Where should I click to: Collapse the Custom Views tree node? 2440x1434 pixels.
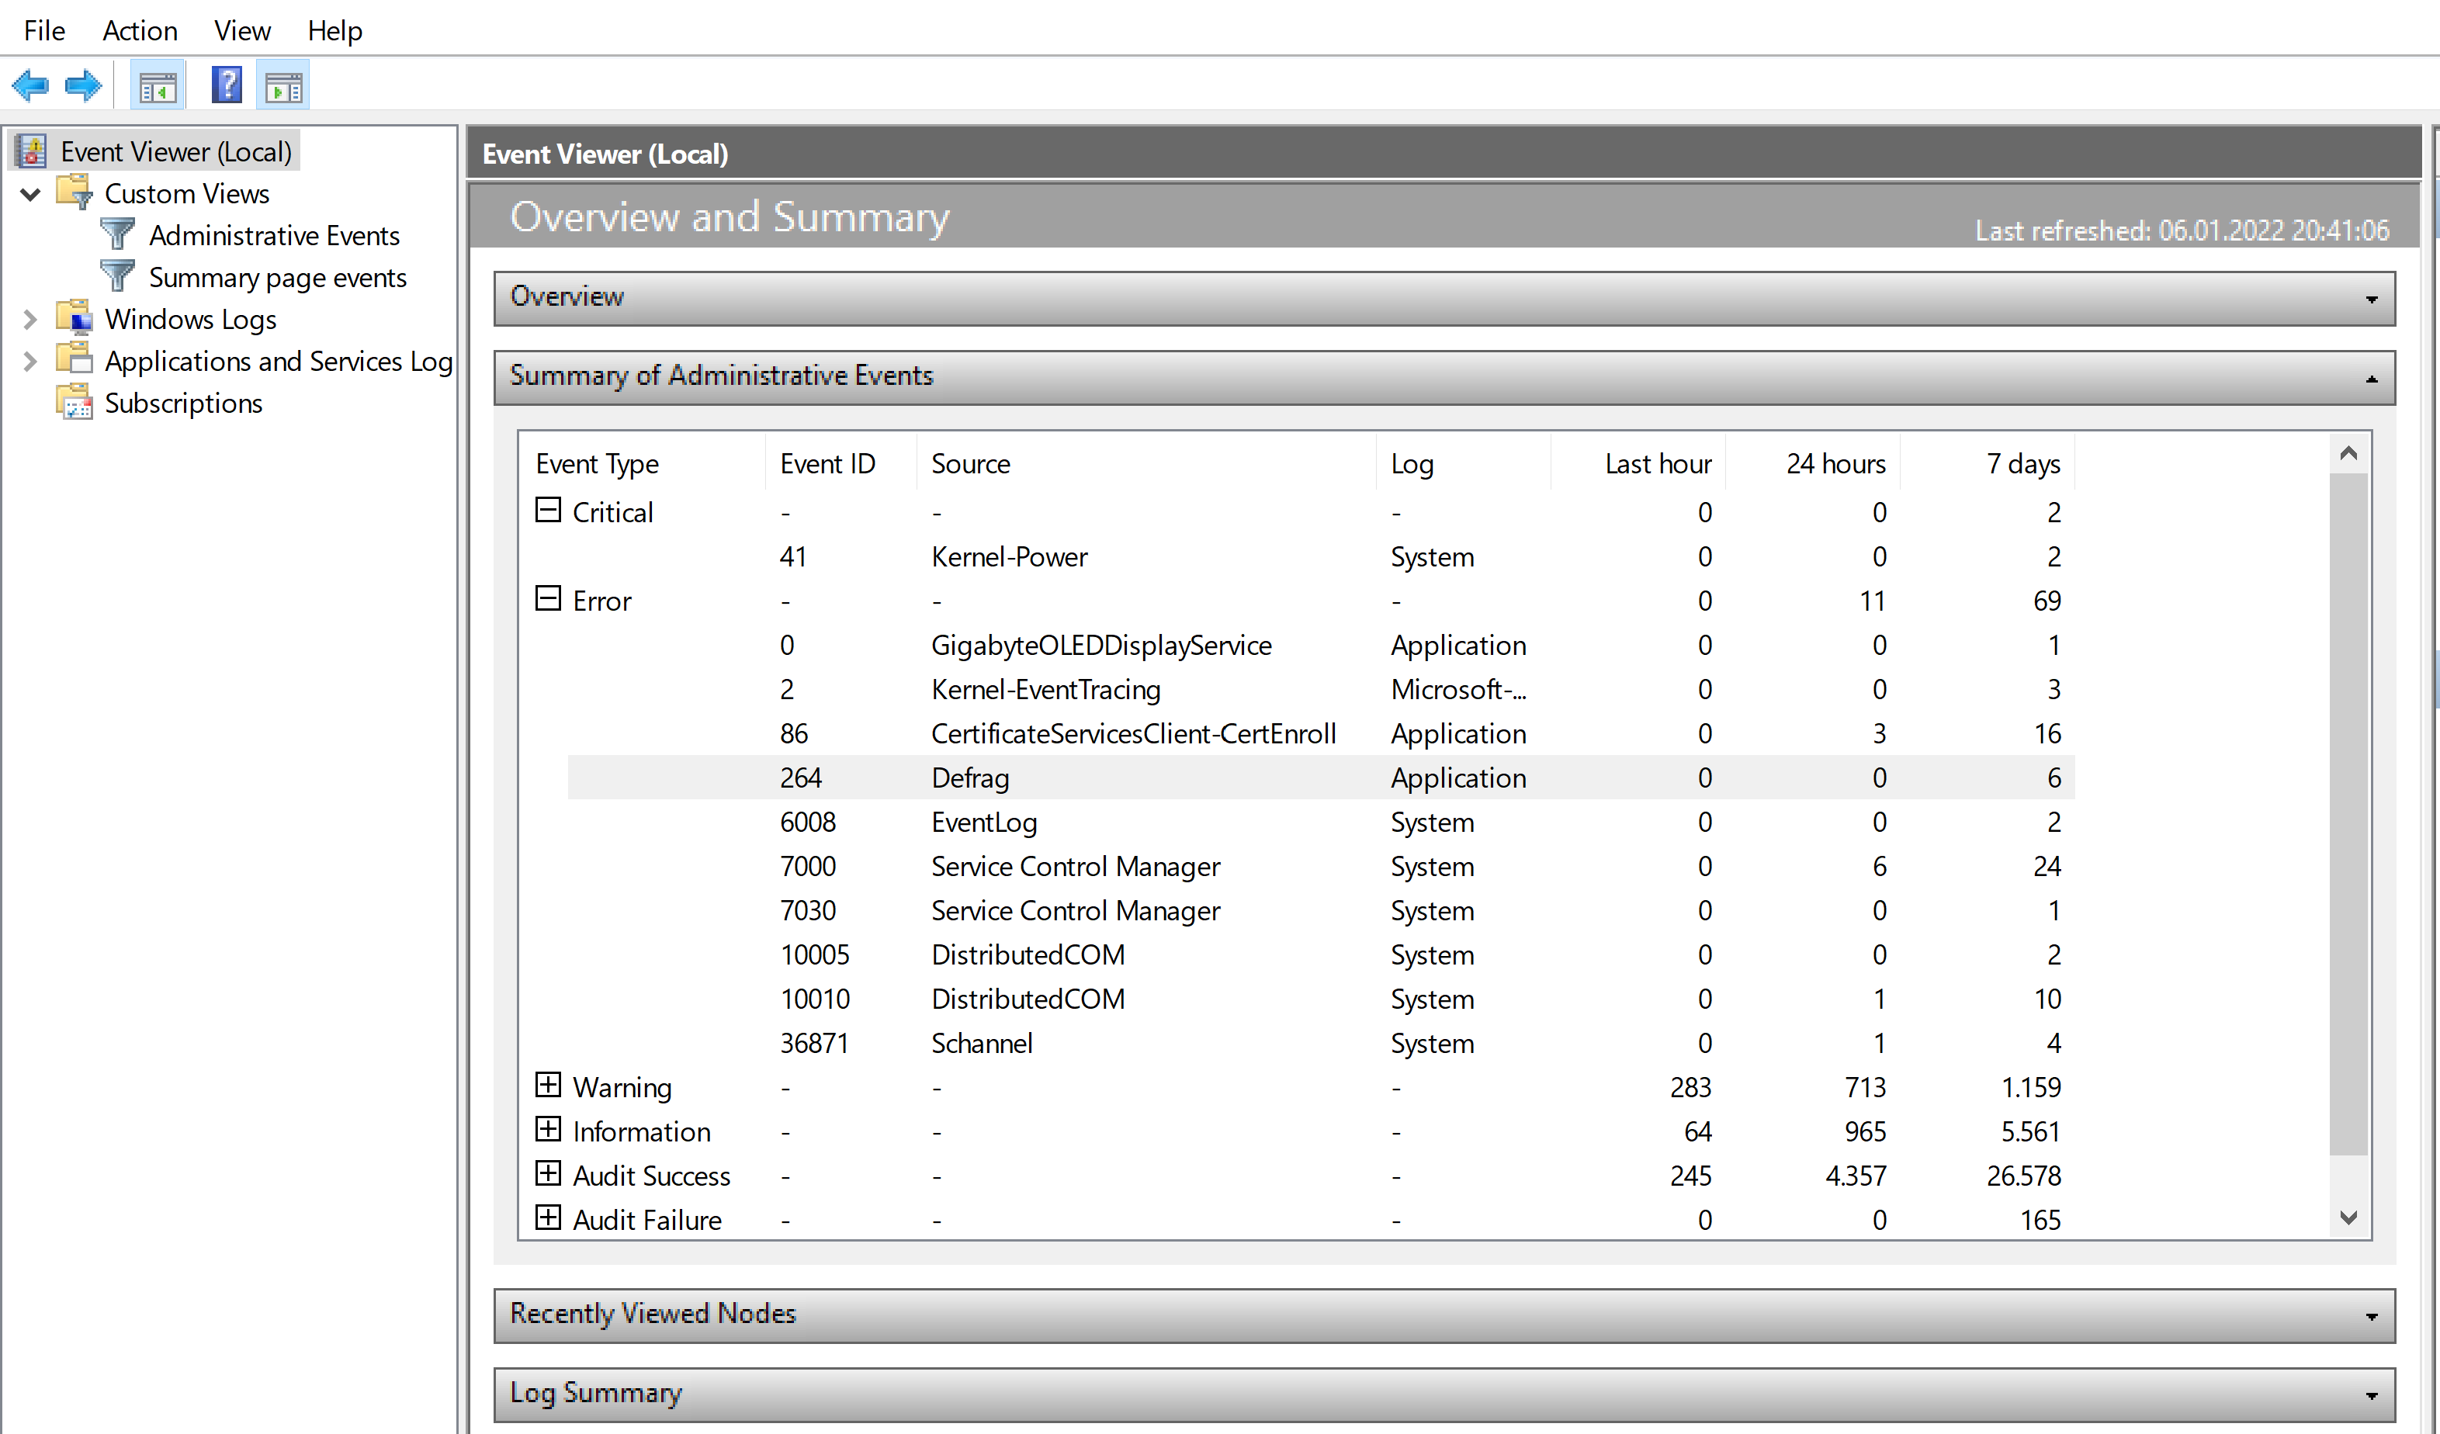pyautogui.click(x=30, y=195)
